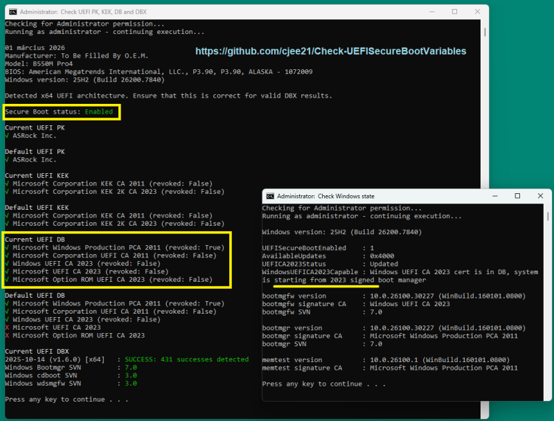This screenshot has width=554, height=421.
Task: Click the scrollbar thumb in the UEFI console window
Action: [485, 32]
